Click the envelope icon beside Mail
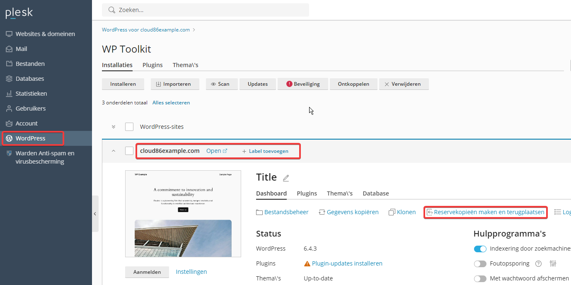This screenshot has height=285, width=571. tap(9, 49)
